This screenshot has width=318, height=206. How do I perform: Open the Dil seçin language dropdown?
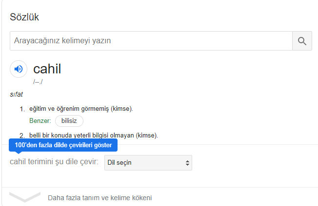[148, 163]
